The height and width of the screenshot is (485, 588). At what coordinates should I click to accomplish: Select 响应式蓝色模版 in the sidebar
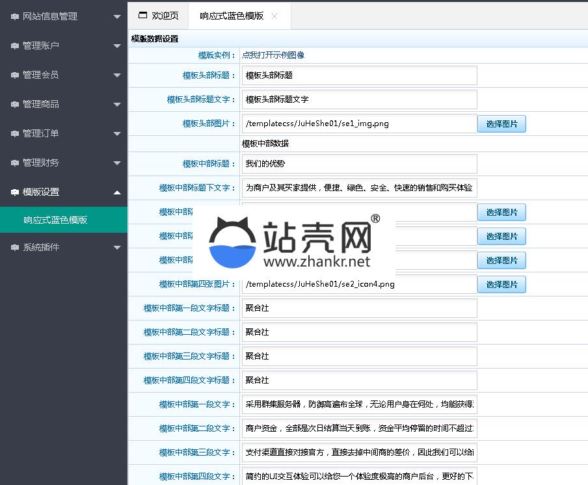point(56,220)
